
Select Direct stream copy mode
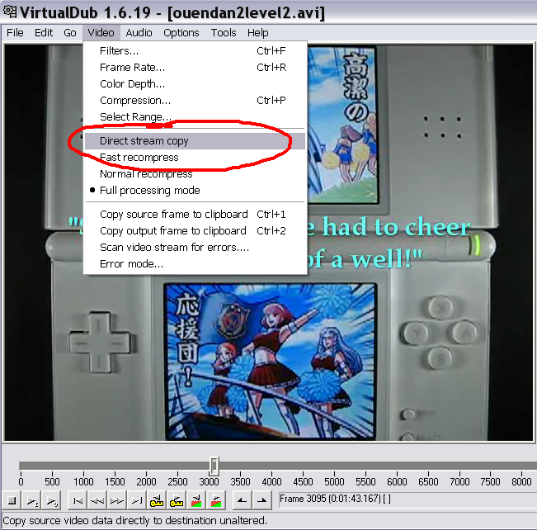(195, 141)
